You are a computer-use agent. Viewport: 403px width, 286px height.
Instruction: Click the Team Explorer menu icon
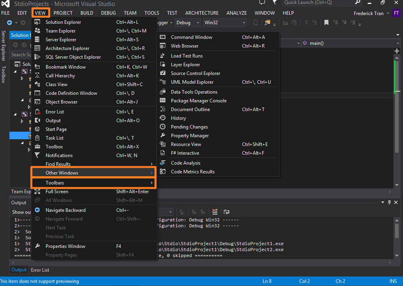37,31
